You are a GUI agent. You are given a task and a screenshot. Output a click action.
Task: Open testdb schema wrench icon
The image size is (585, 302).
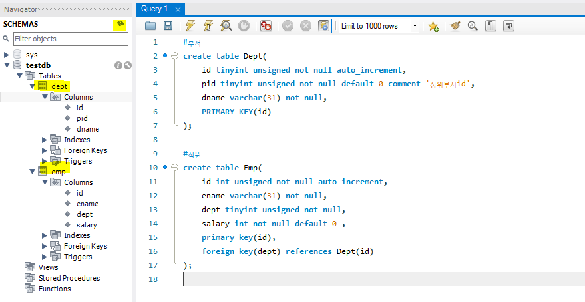[x=128, y=65]
